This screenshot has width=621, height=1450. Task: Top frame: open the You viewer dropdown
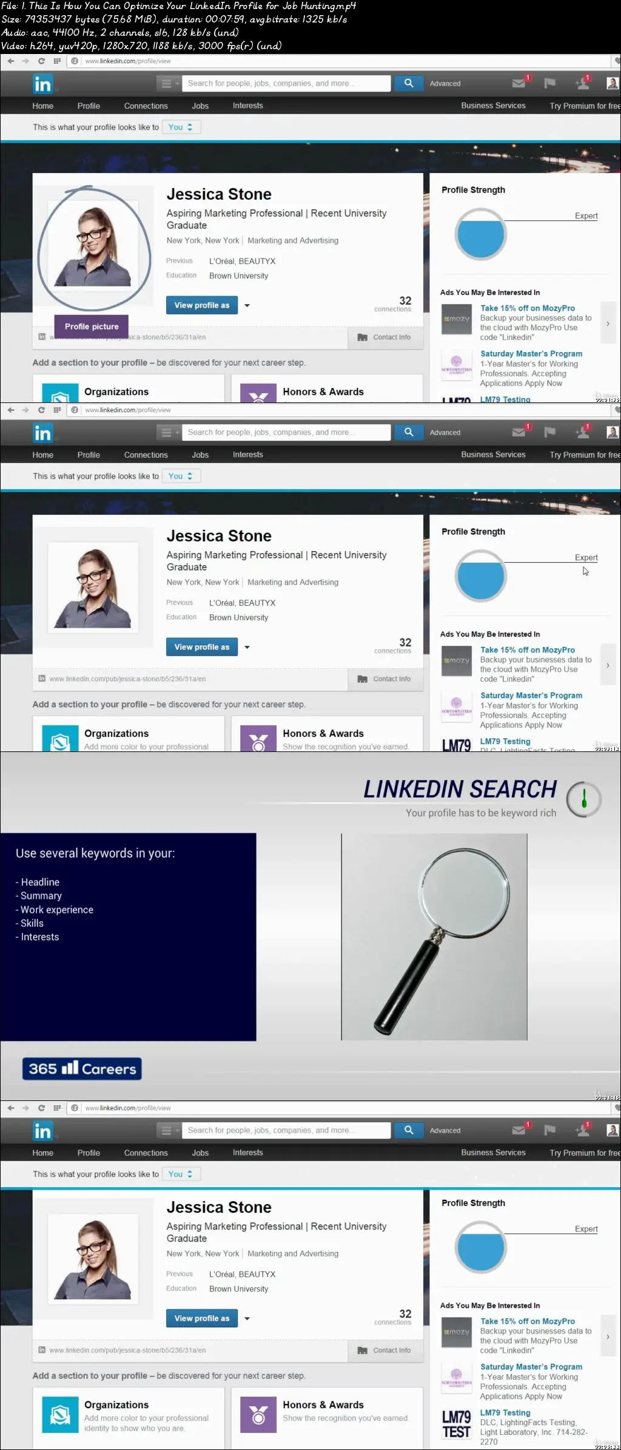pos(181,127)
